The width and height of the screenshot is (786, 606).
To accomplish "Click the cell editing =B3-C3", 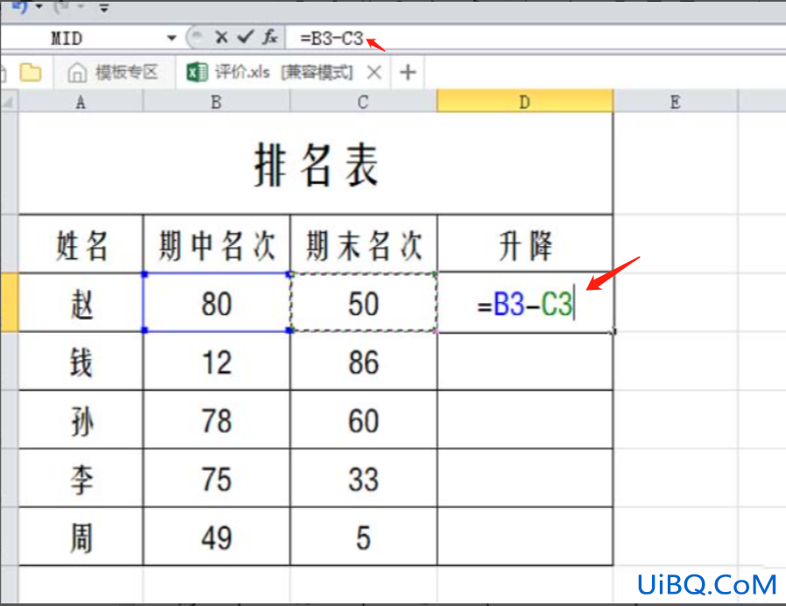I will click(525, 303).
